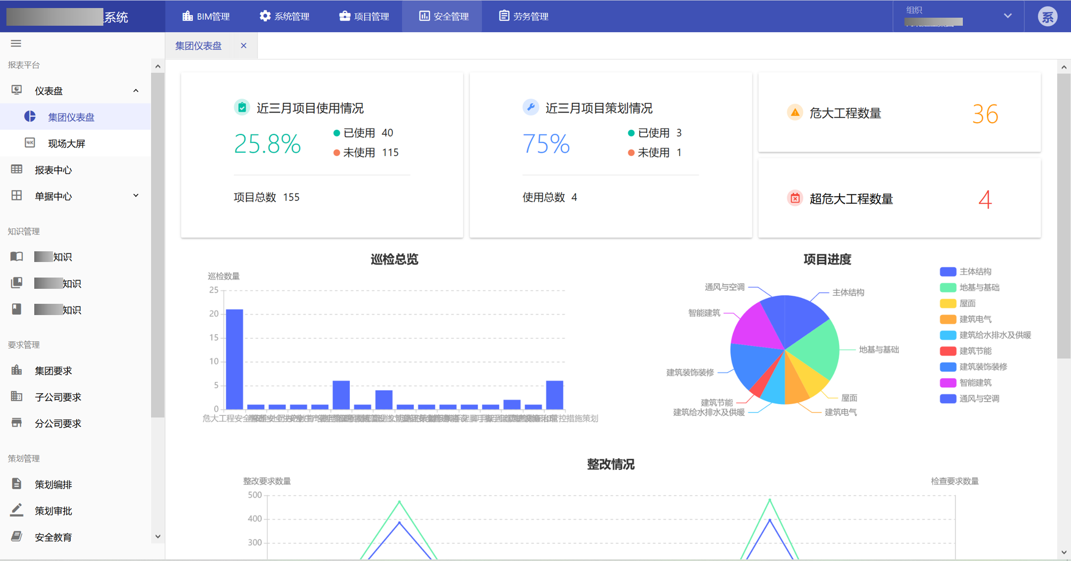
Task: Open the BIM管理 menu
Action: (x=206, y=16)
